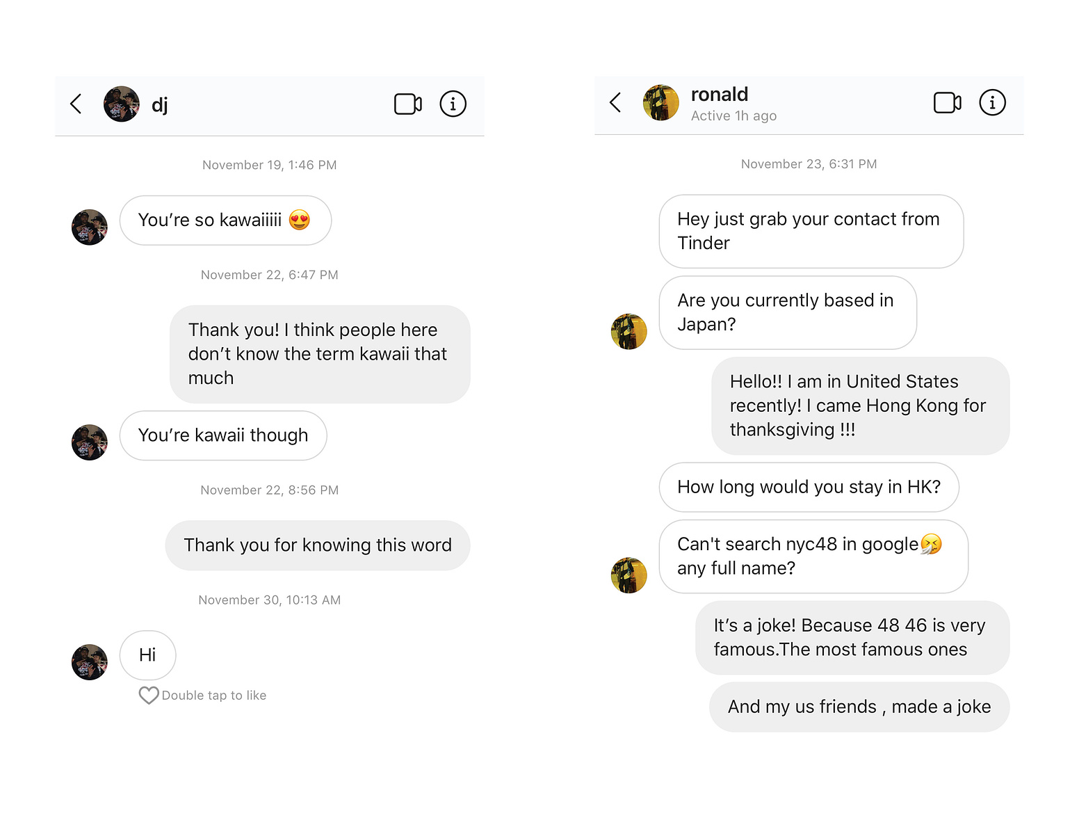The height and width of the screenshot is (834, 1079).
Task: Select the 'Hi' message bubble
Action: pos(147,655)
